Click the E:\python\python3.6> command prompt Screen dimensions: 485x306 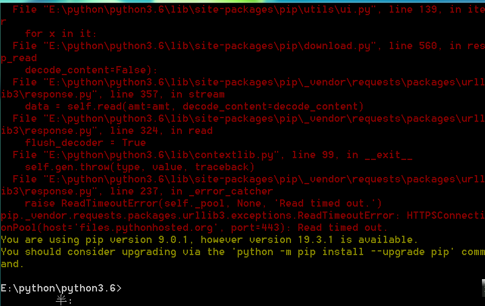tap(61, 288)
